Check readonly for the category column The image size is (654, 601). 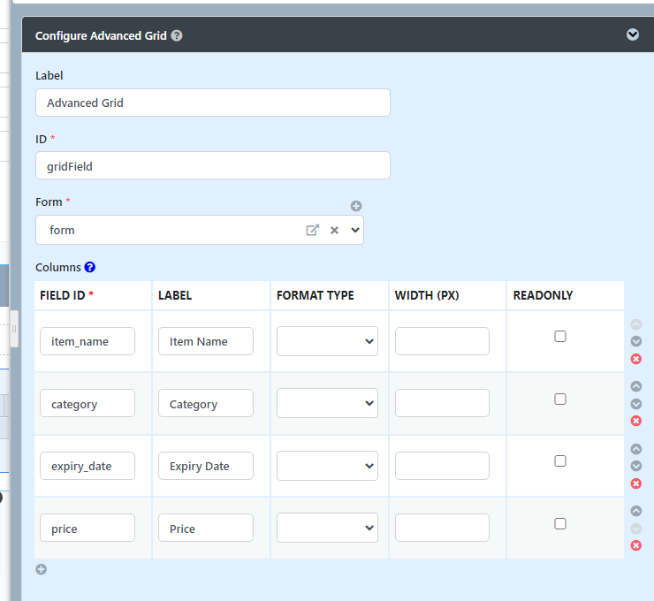pos(560,399)
